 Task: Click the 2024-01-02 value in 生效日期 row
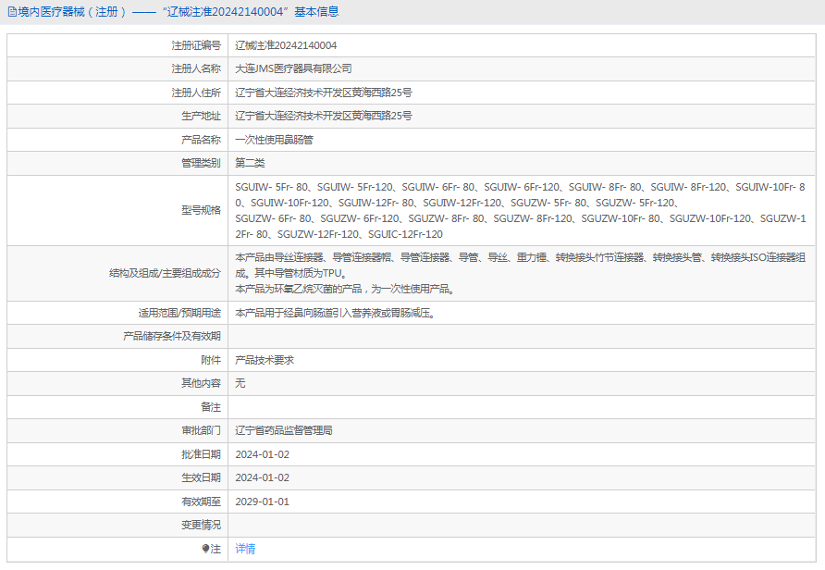262,477
